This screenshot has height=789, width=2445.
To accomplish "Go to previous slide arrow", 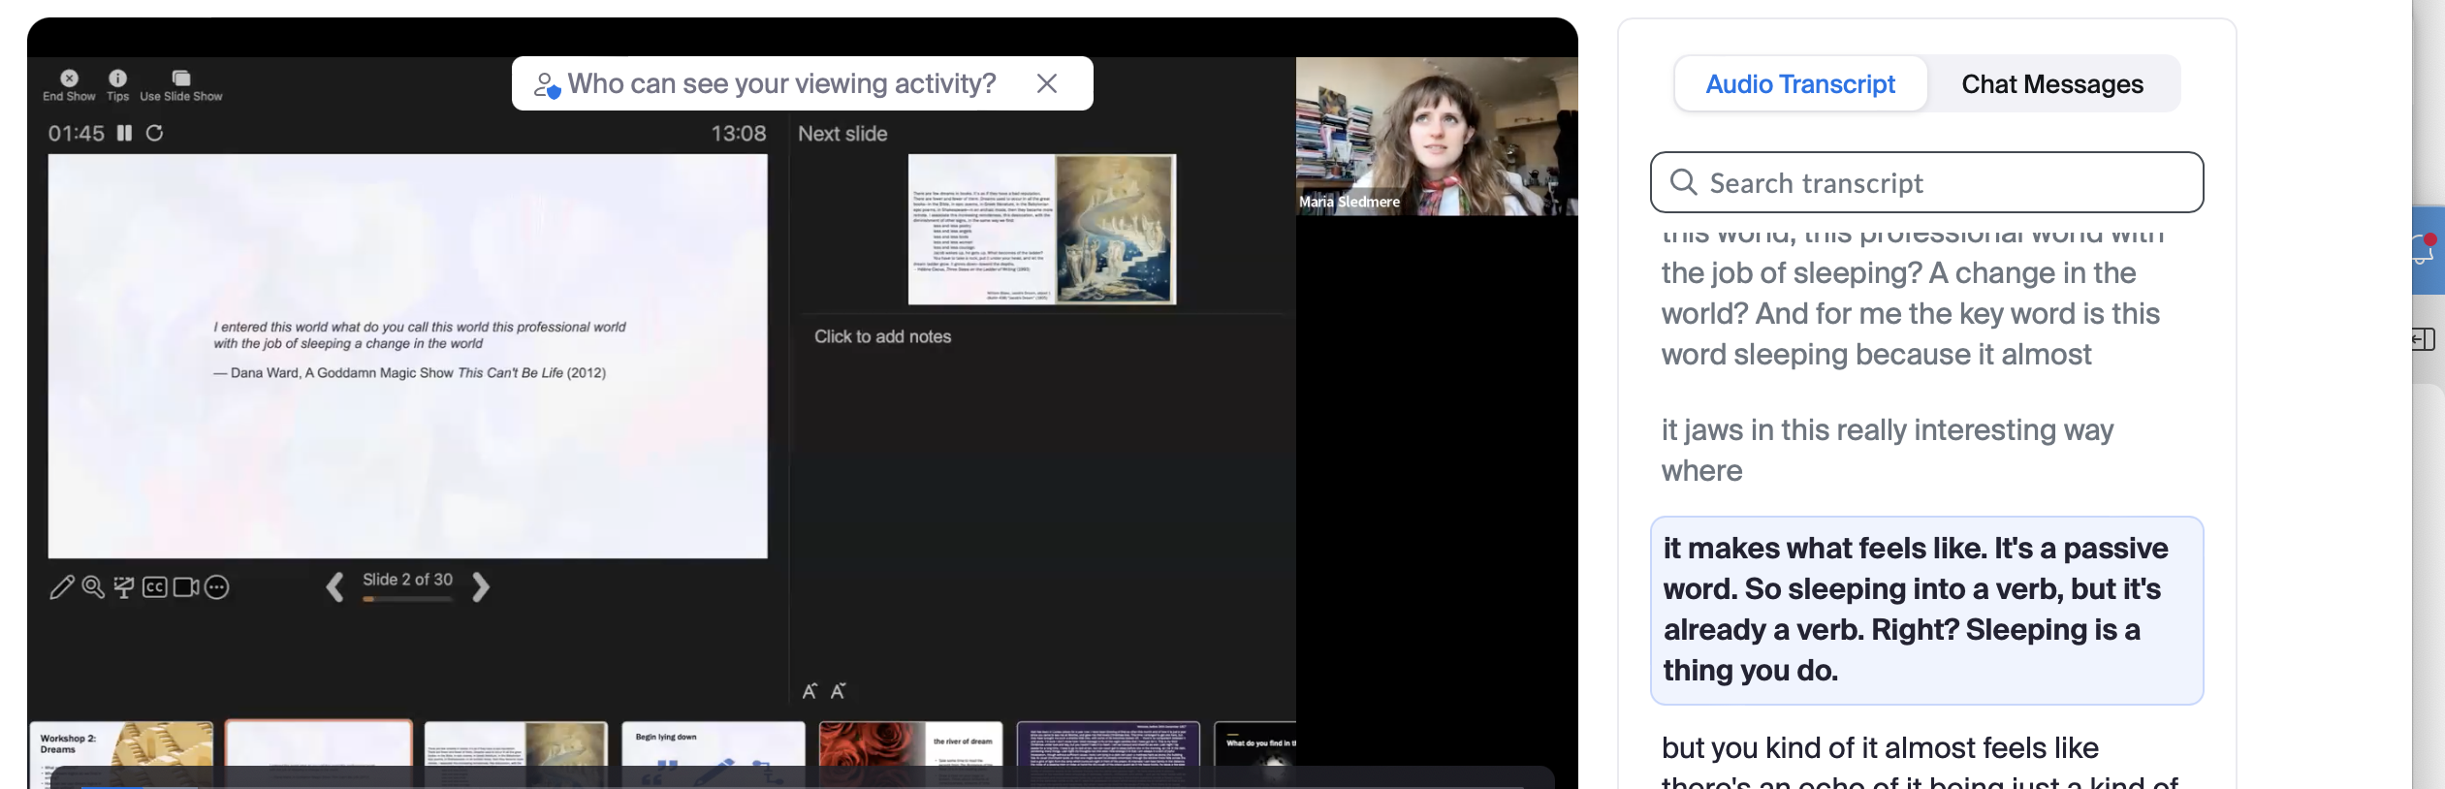I will 334,587.
